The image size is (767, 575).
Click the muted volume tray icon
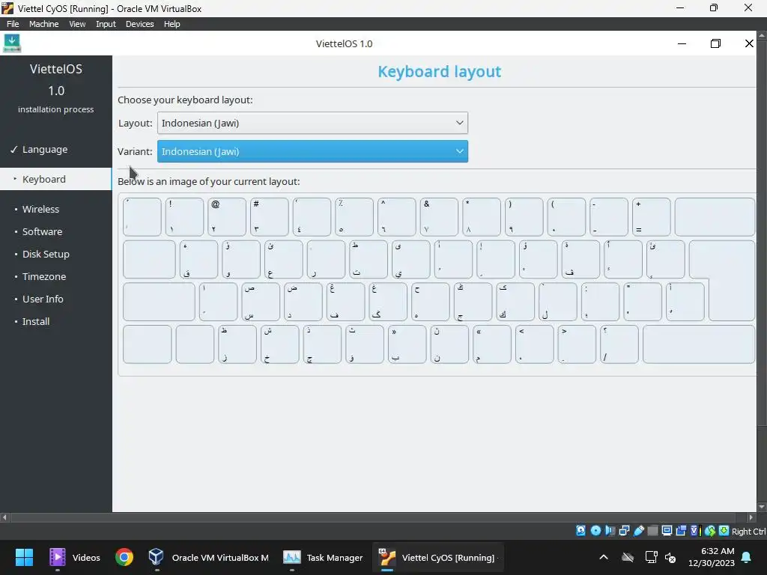coord(670,557)
